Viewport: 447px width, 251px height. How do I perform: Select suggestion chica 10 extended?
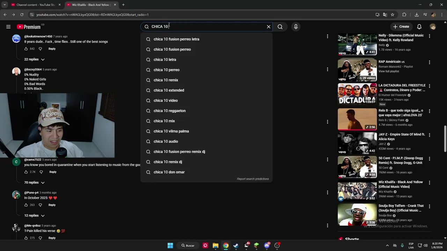point(206,90)
